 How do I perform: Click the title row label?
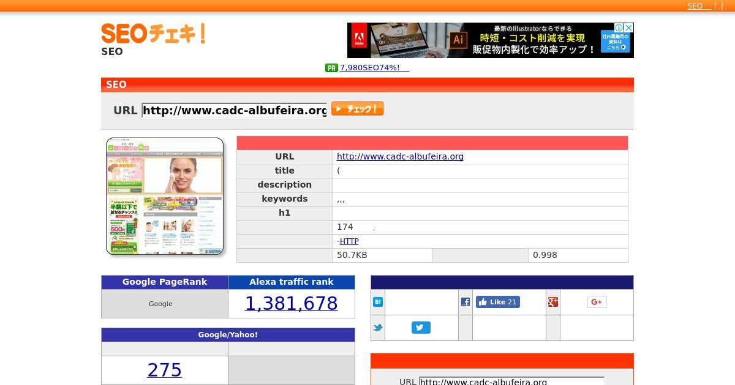coord(285,170)
